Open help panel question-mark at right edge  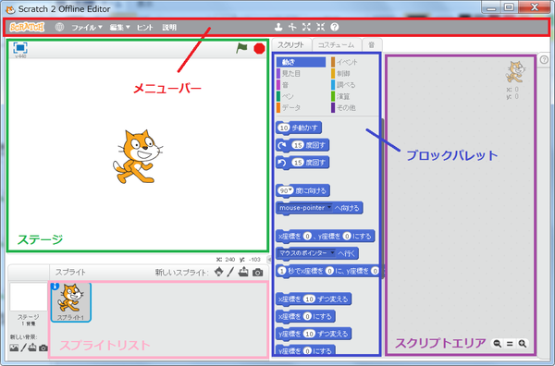pos(545,60)
